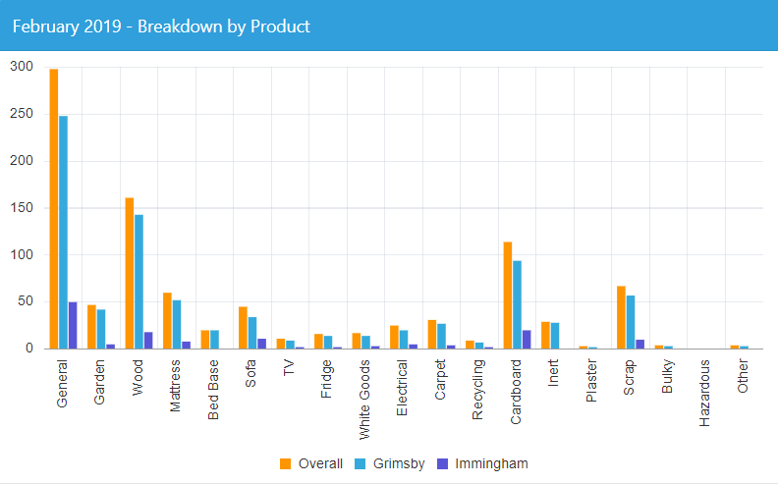
Task: Click the Garden axis label
Action: (x=99, y=382)
